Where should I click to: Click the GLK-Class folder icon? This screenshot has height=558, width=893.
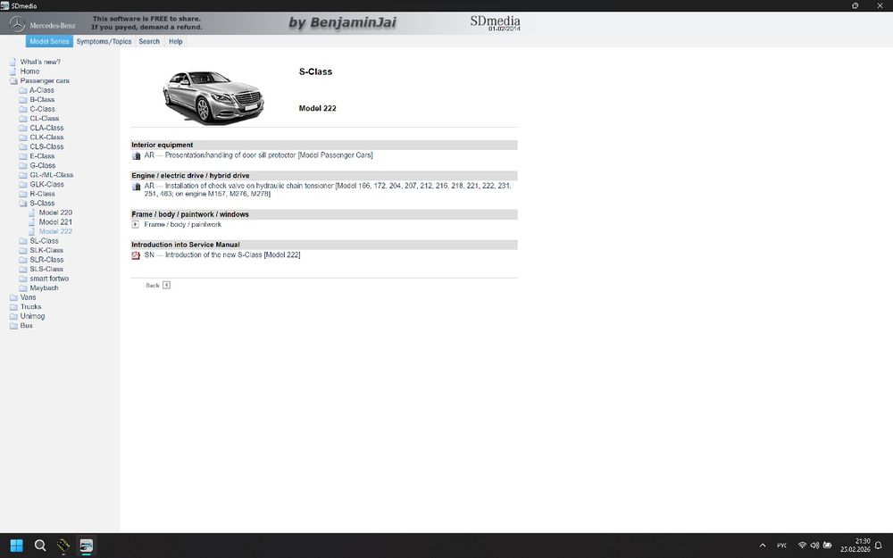[23, 184]
